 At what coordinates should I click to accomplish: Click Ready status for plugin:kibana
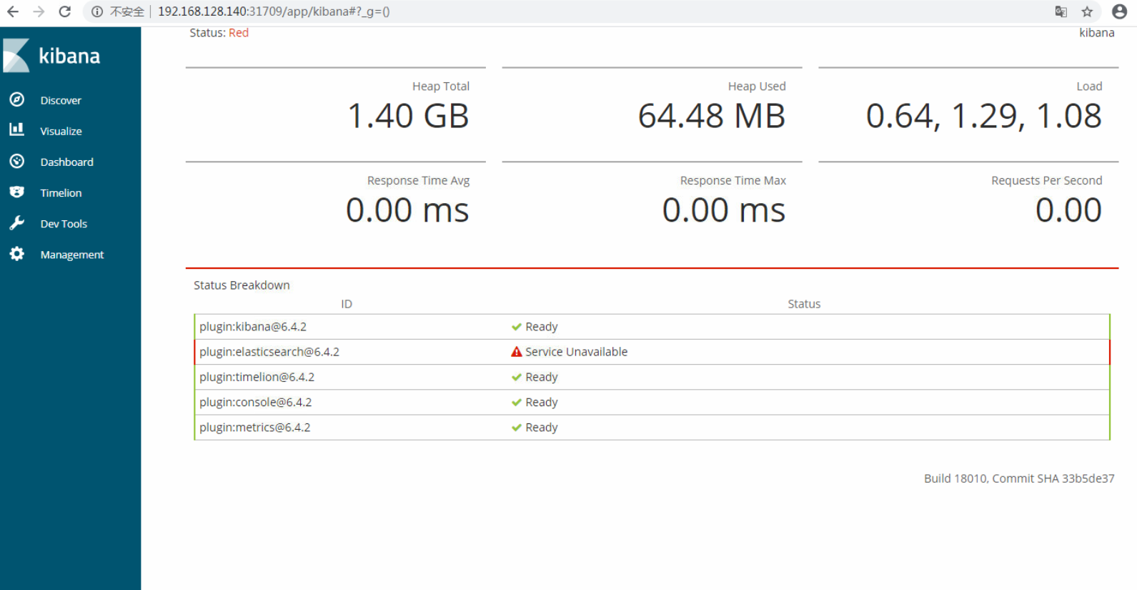point(541,327)
